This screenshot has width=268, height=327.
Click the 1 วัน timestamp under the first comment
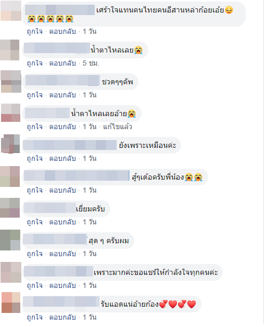pyautogui.click(x=90, y=32)
